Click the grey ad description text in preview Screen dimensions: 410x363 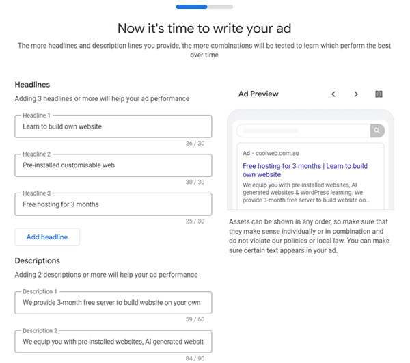click(306, 193)
